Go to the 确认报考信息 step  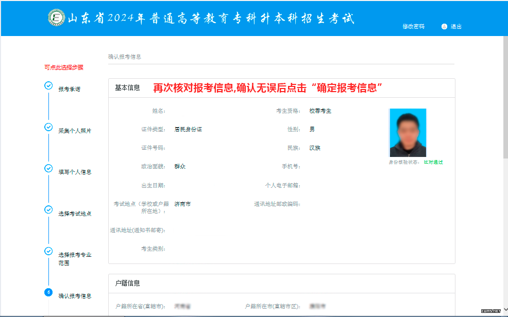coord(75,296)
